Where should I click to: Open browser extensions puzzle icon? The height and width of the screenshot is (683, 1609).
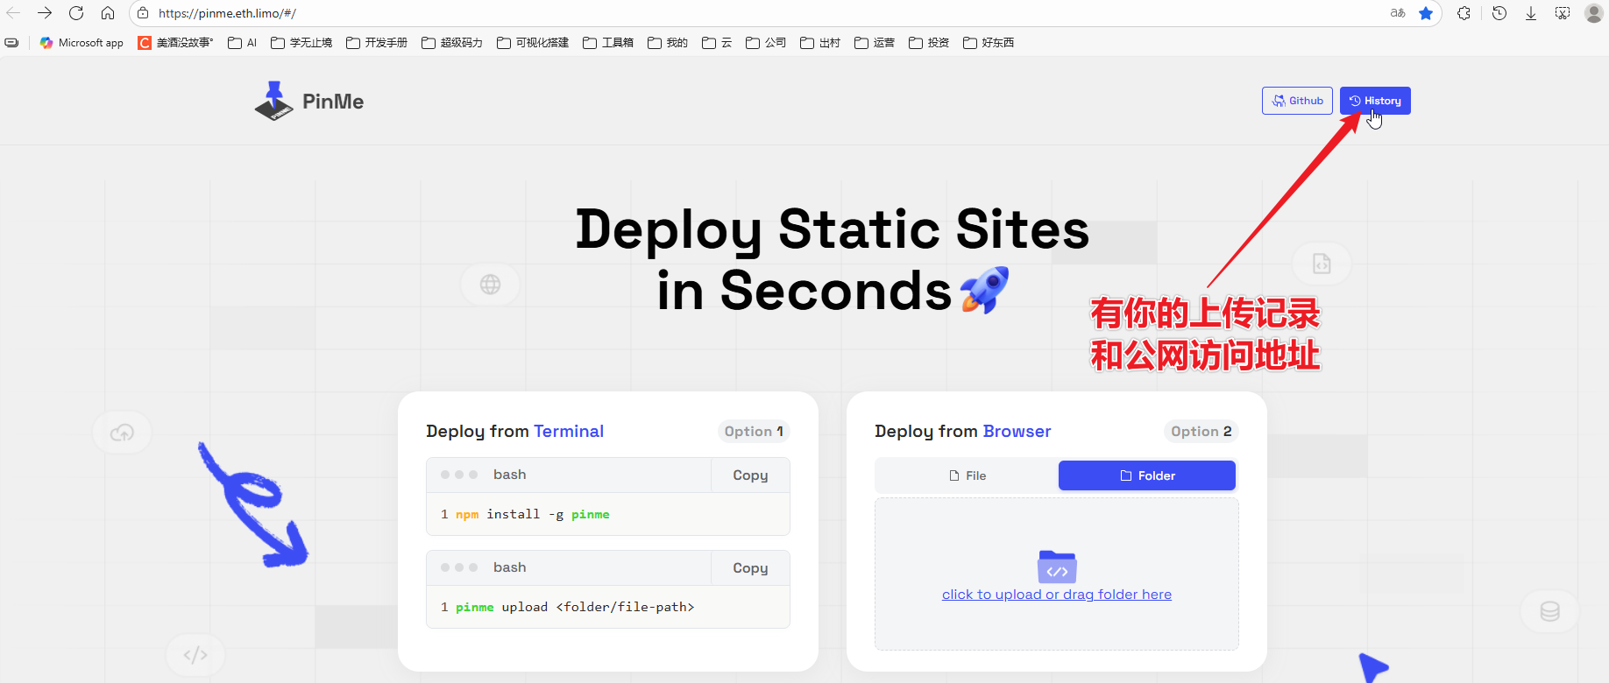[1464, 13]
